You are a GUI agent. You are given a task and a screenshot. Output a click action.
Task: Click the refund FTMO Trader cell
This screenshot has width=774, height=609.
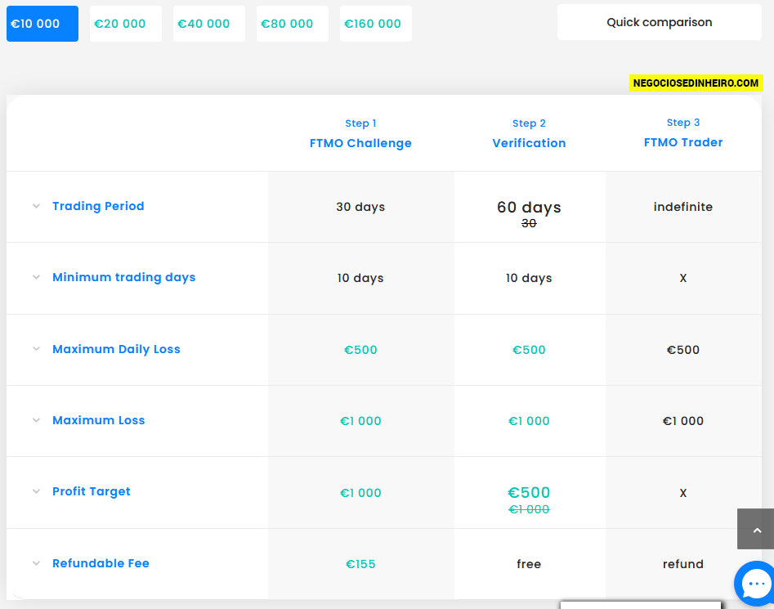point(683,564)
